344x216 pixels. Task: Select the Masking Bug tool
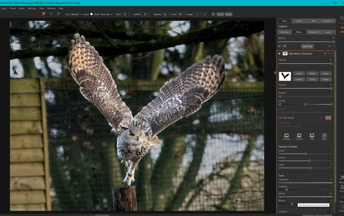pos(51,14)
